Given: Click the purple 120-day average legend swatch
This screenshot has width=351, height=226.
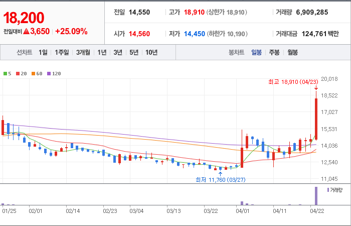Looking at the screenshot, I should click(x=49, y=73).
